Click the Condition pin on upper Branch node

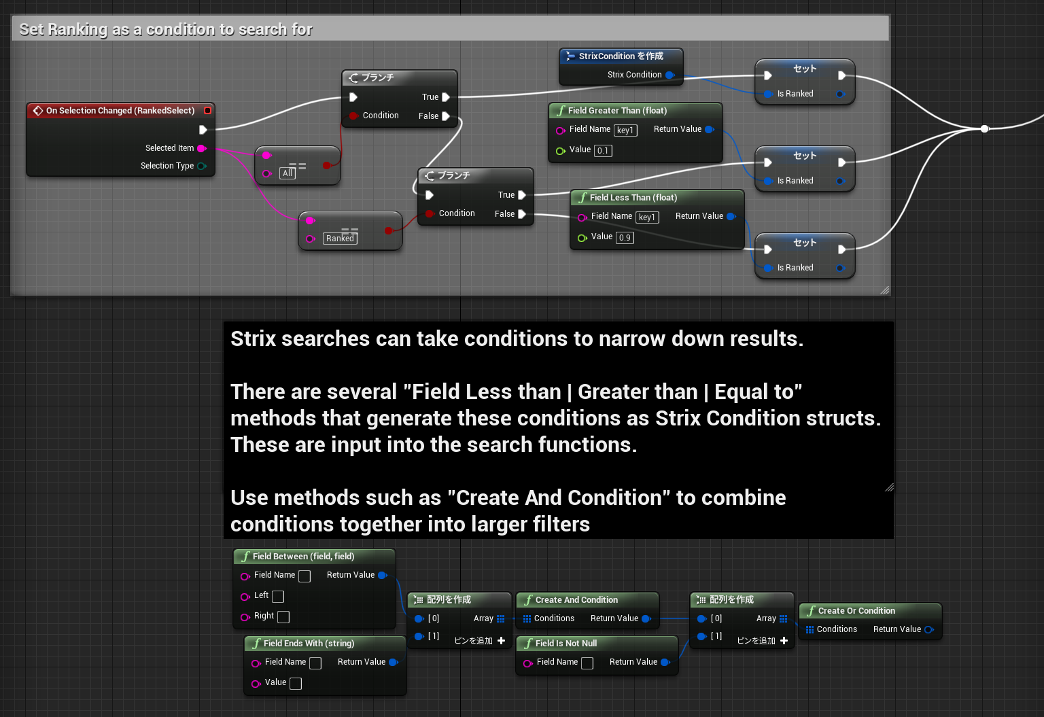(353, 116)
